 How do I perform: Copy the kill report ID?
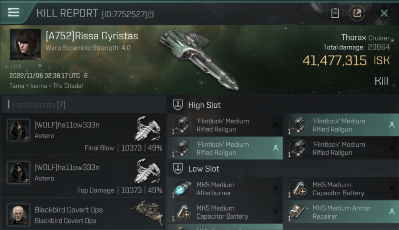pyautogui.click(x=151, y=14)
